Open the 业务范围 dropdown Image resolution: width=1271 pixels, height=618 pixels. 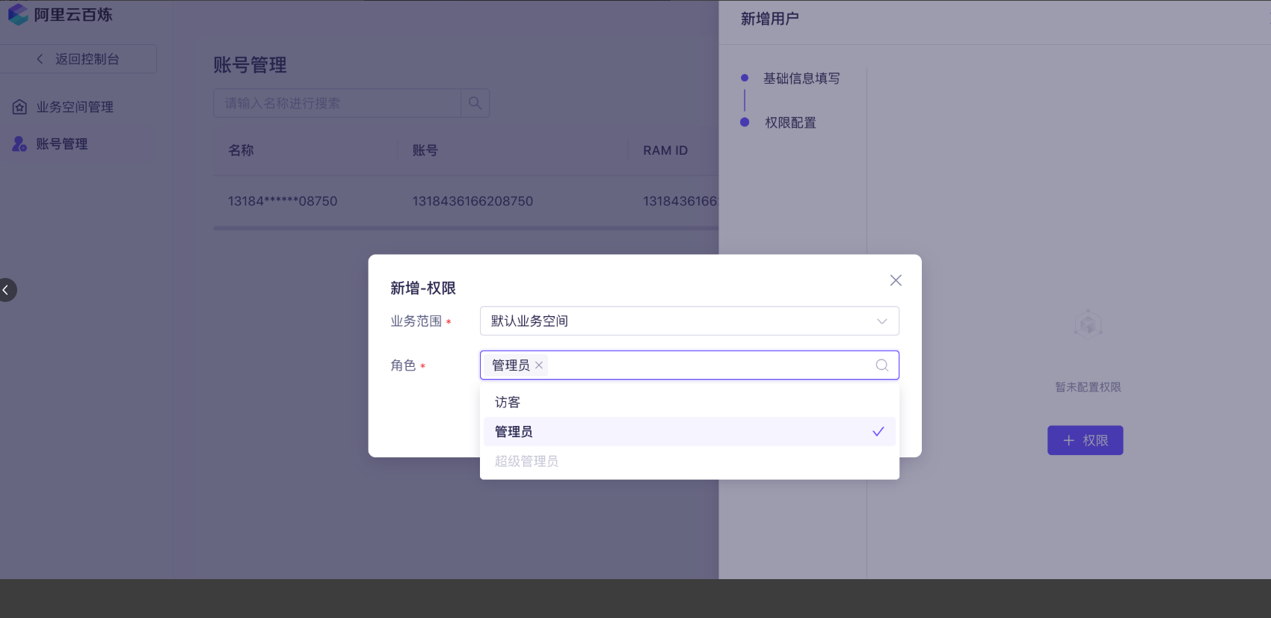click(x=689, y=321)
